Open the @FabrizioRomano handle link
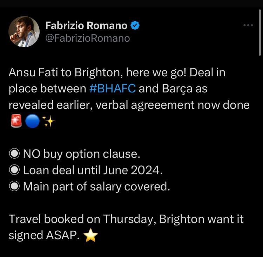The image size is (263, 257). [87, 38]
